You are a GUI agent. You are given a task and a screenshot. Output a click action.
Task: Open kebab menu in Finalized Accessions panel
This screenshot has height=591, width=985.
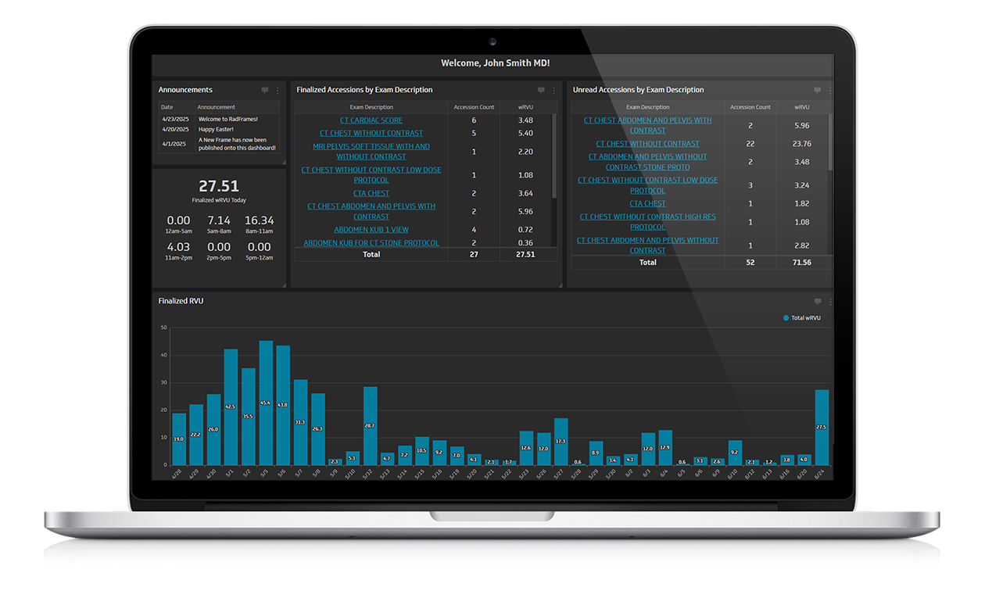(553, 91)
